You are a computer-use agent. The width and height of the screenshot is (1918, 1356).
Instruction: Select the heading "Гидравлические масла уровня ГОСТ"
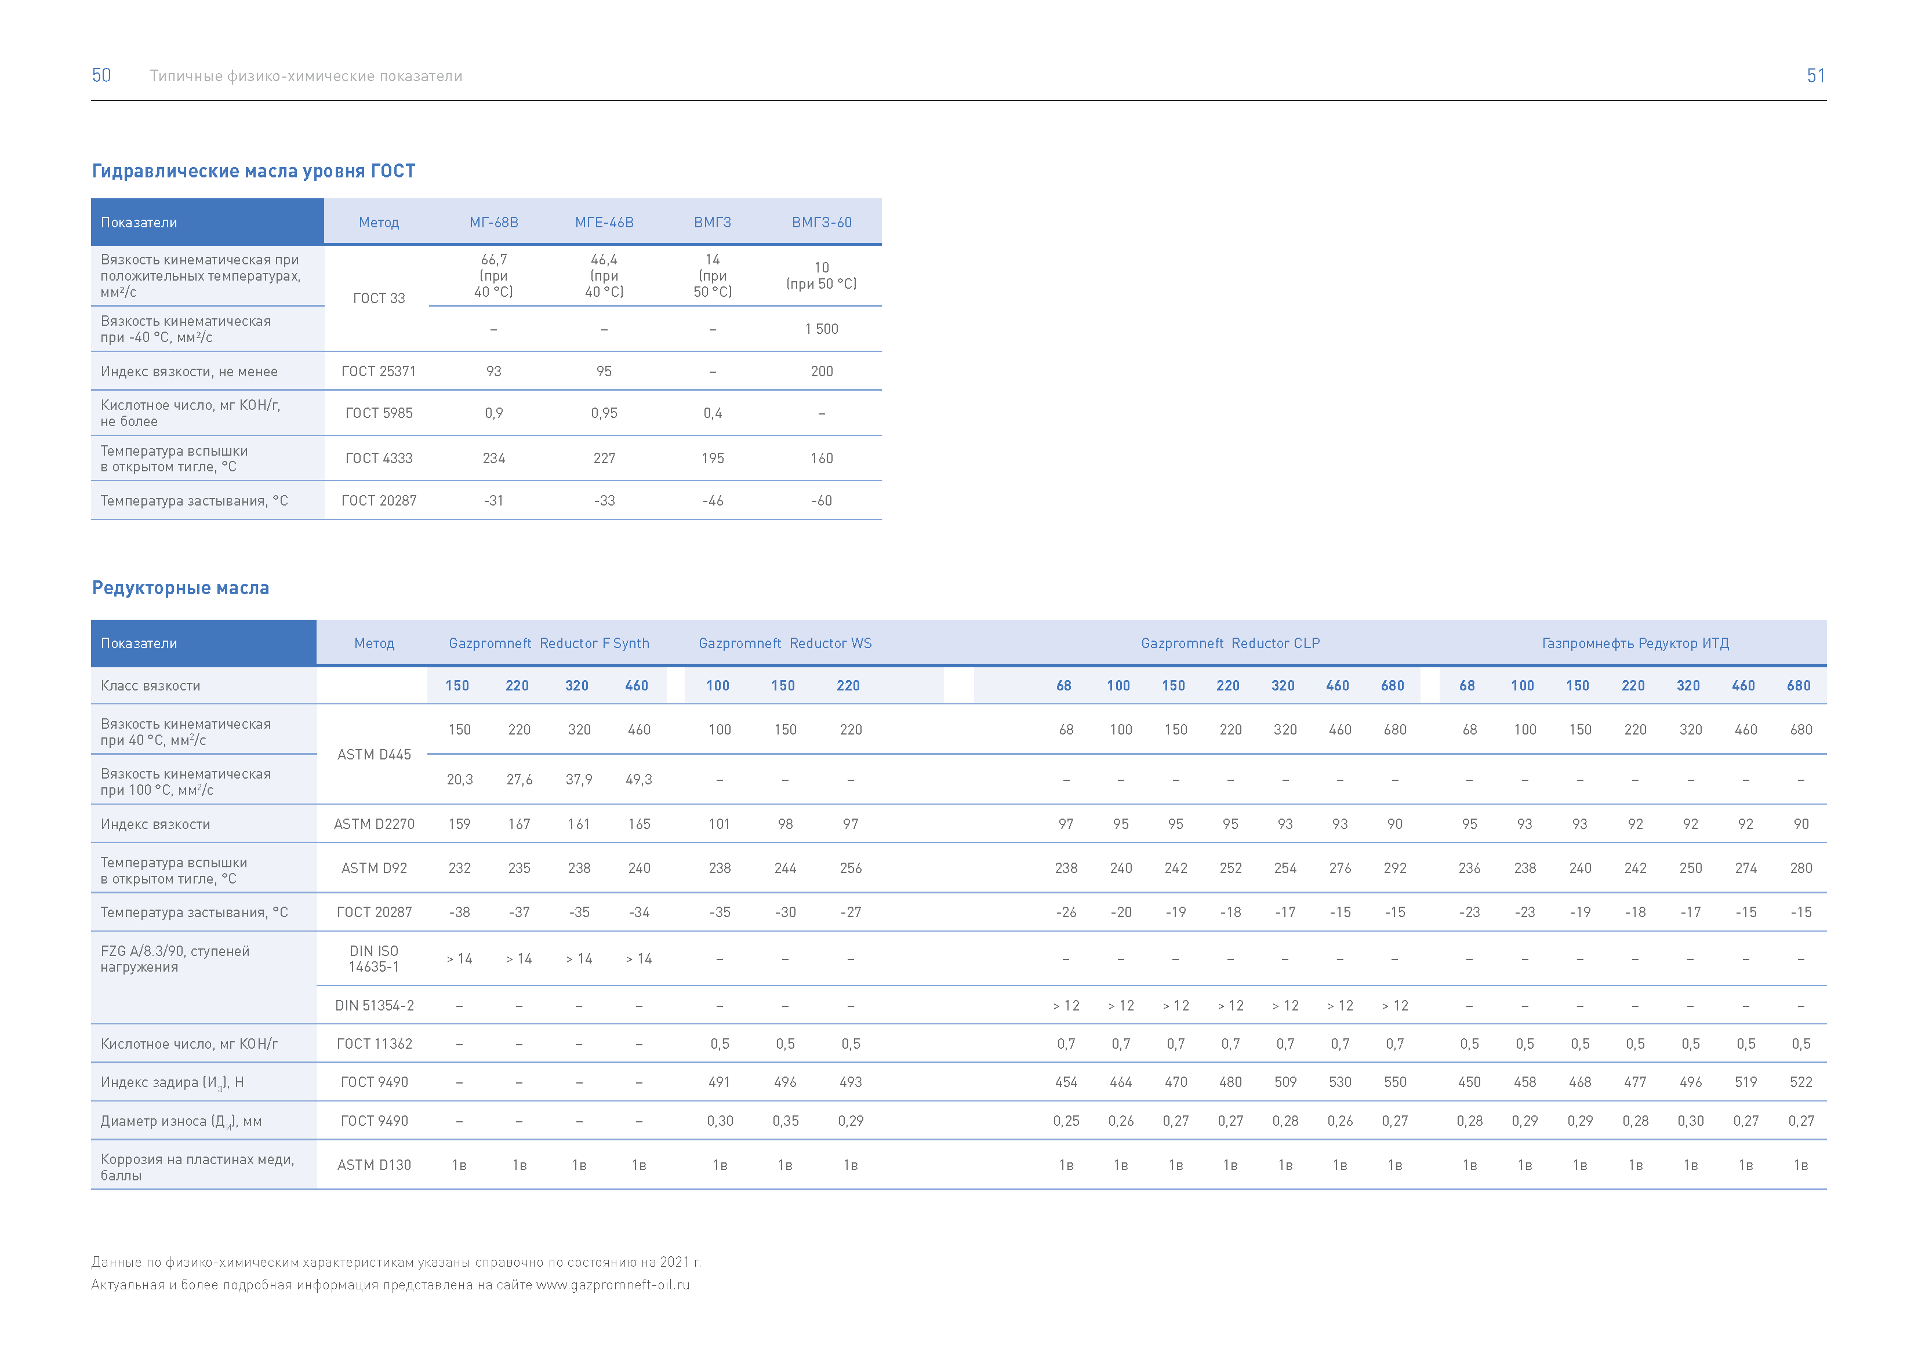tap(253, 171)
